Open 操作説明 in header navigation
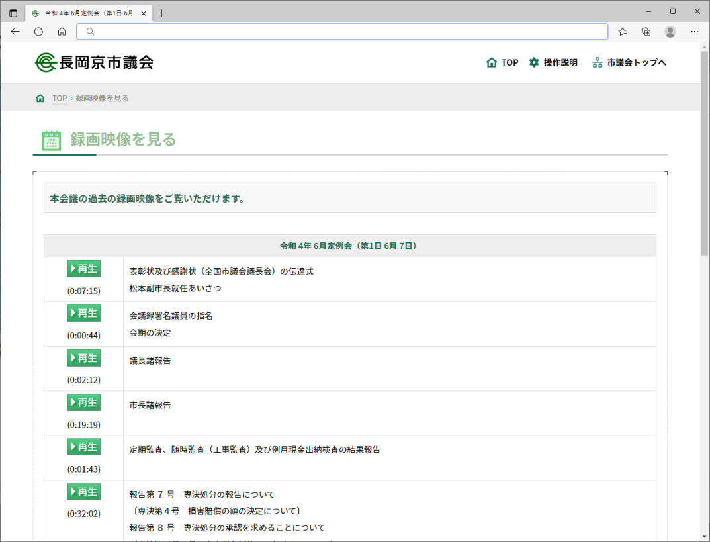The width and height of the screenshot is (710, 542). coord(553,62)
